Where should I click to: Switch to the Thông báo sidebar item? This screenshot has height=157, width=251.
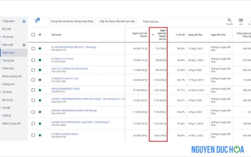pyautogui.click(x=9, y=61)
